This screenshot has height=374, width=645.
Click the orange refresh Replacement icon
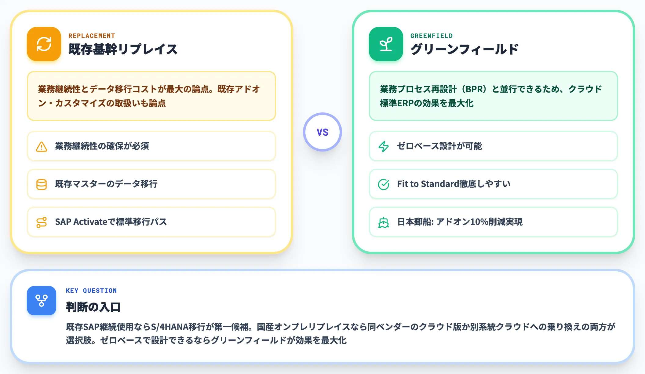44,44
